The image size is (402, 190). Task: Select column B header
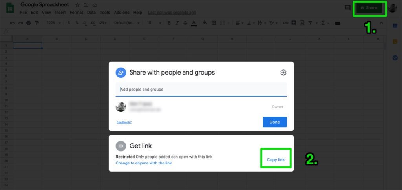coord(57,39)
